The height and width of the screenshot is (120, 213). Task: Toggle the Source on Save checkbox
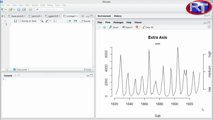coord(20,21)
